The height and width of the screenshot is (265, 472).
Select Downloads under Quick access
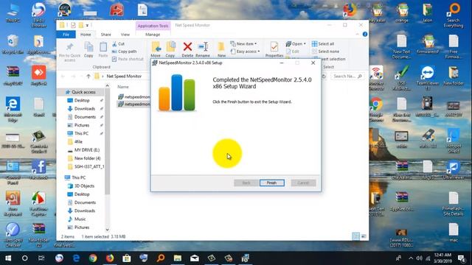pos(85,108)
